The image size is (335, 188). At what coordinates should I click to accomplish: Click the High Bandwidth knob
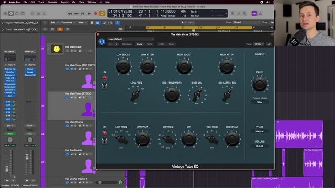172,95
